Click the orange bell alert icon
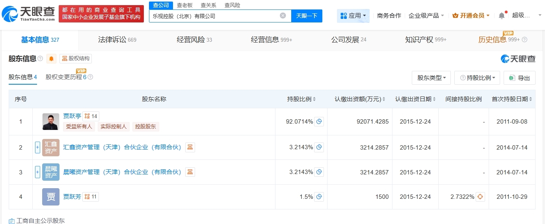 point(52,59)
